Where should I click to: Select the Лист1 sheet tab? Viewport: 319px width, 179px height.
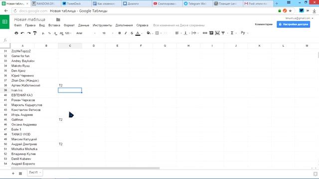35,173
